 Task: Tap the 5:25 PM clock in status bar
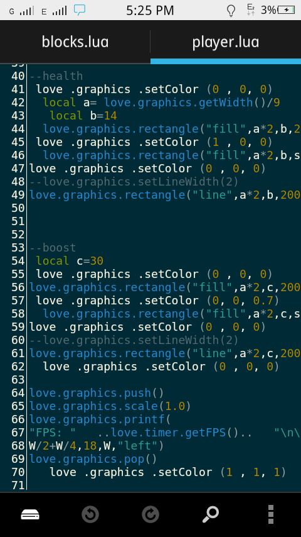pyautogui.click(x=150, y=11)
